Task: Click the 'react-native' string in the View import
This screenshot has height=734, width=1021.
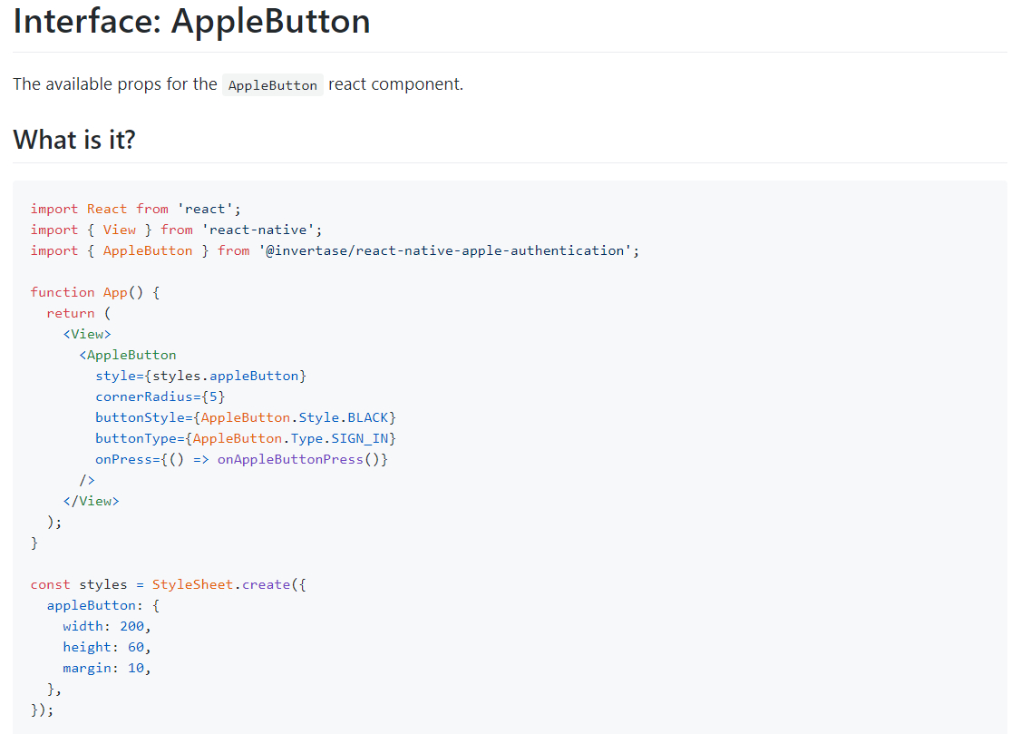Action: pos(261,230)
